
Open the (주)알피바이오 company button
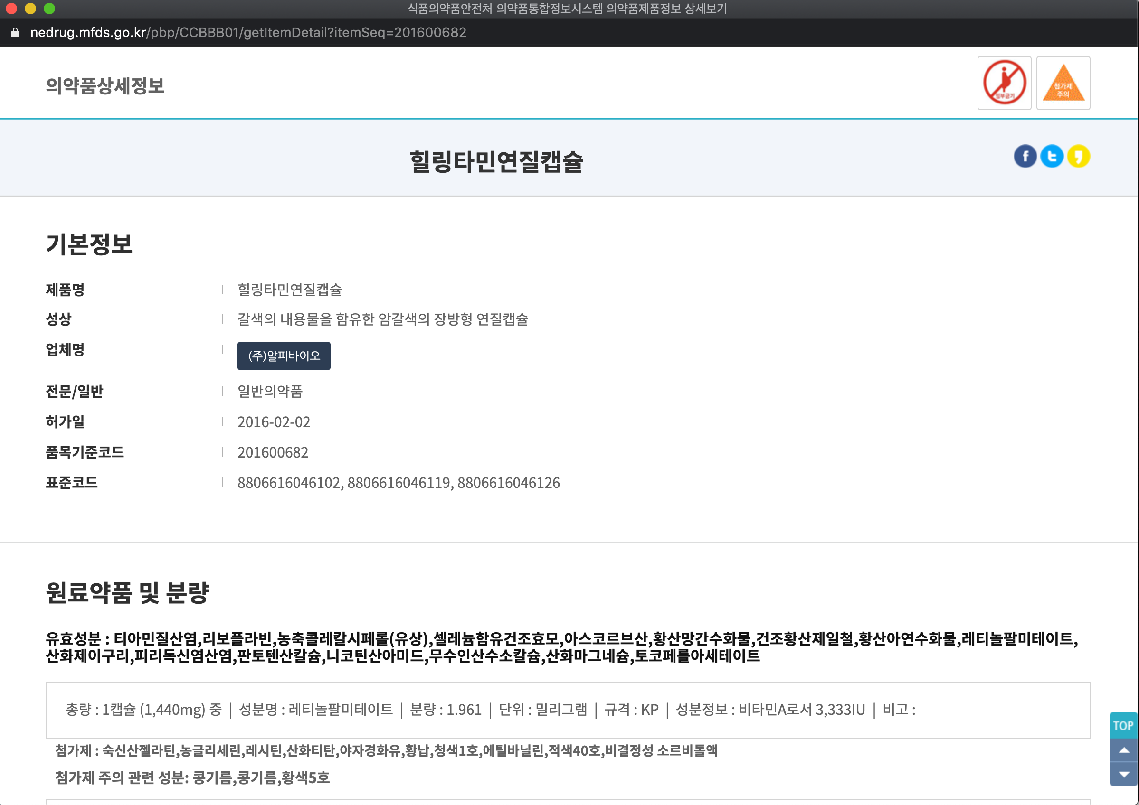pyautogui.click(x=284, y=356)
